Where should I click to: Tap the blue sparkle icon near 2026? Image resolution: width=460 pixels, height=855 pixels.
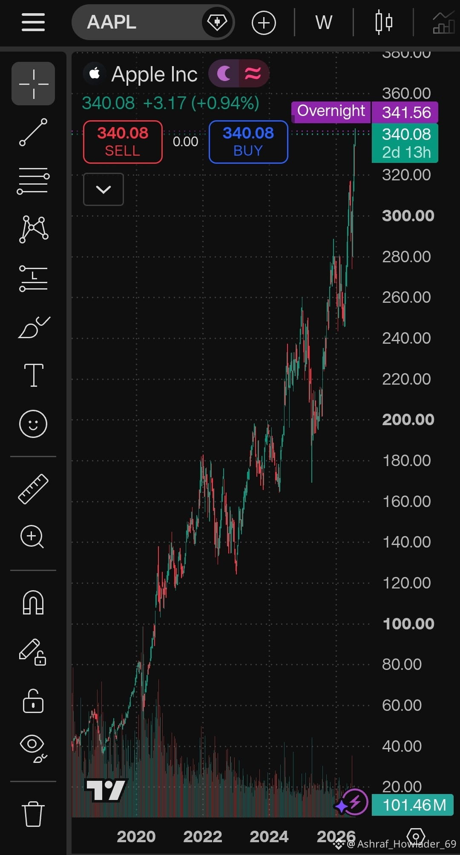coord(341,806)
